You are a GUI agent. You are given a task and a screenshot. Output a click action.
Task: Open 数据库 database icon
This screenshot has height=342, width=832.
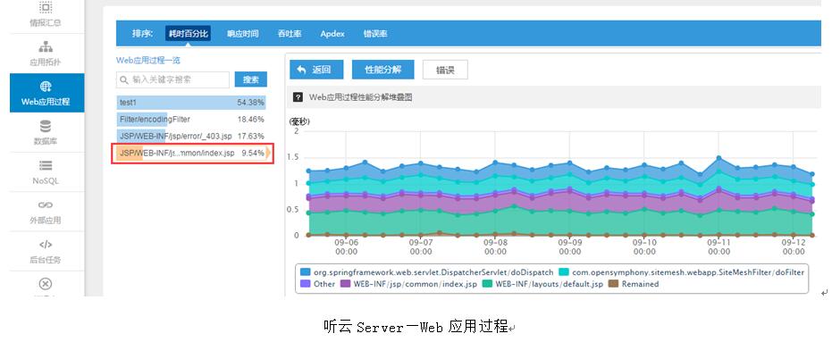point(46,127)
